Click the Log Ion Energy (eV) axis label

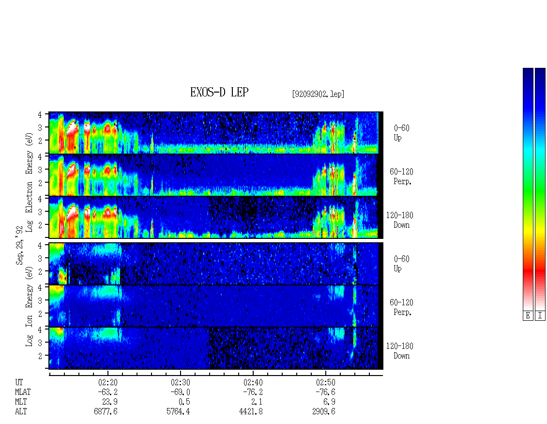coord(29,307)
